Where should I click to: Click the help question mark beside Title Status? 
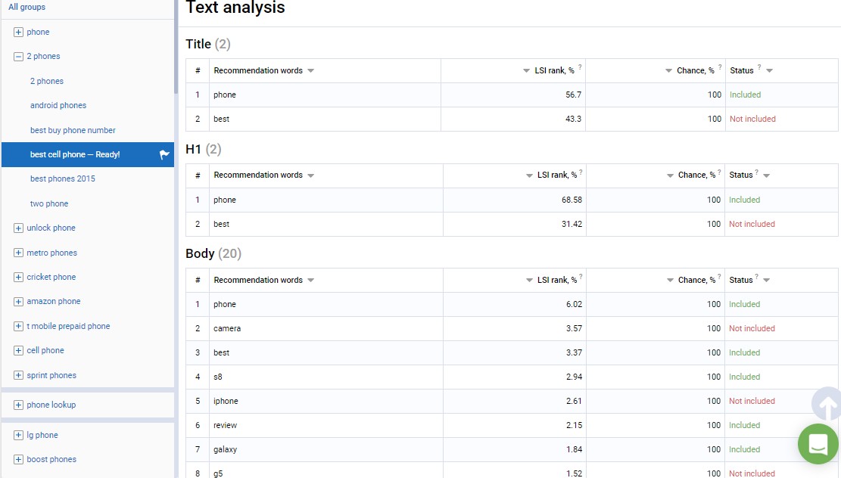758,68
